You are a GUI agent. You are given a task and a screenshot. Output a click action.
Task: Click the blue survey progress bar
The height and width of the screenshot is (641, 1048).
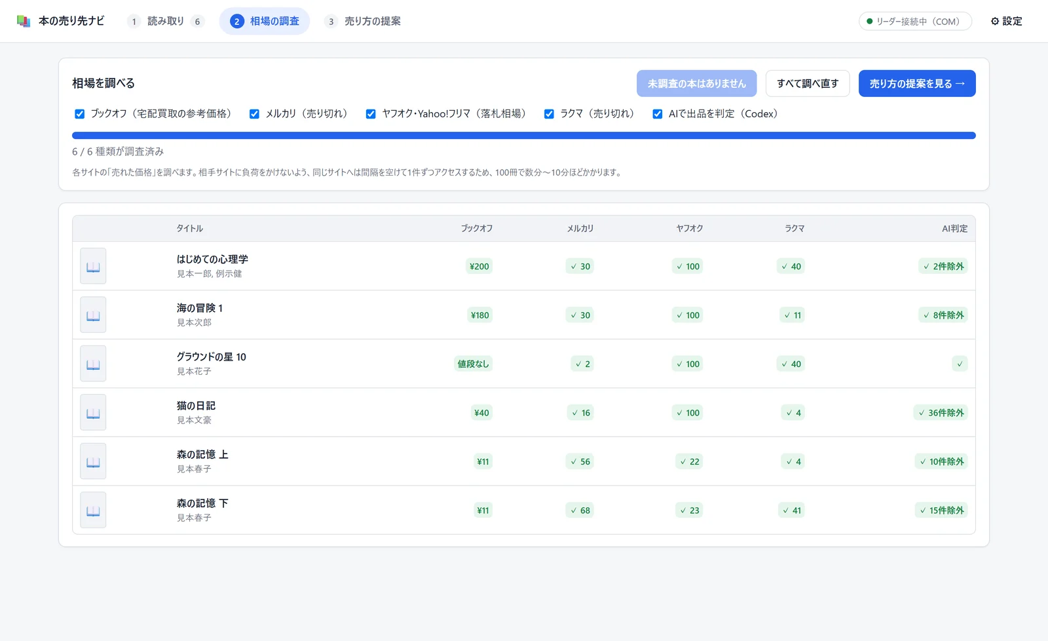click(524, 136)
